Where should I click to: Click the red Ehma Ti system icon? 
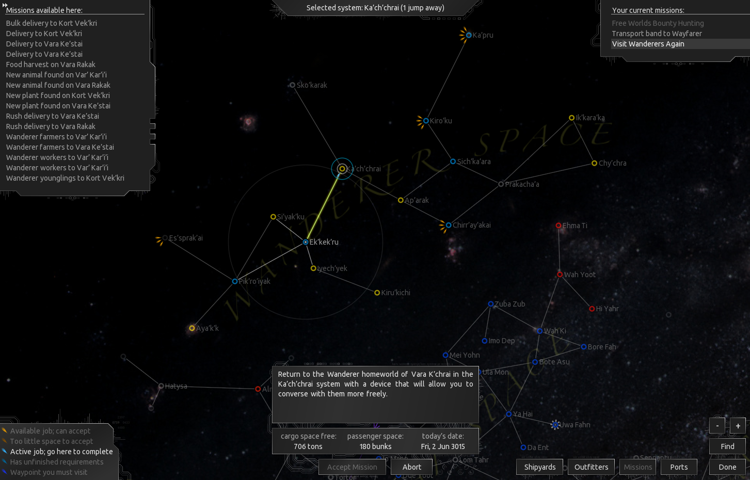(558, 226)
